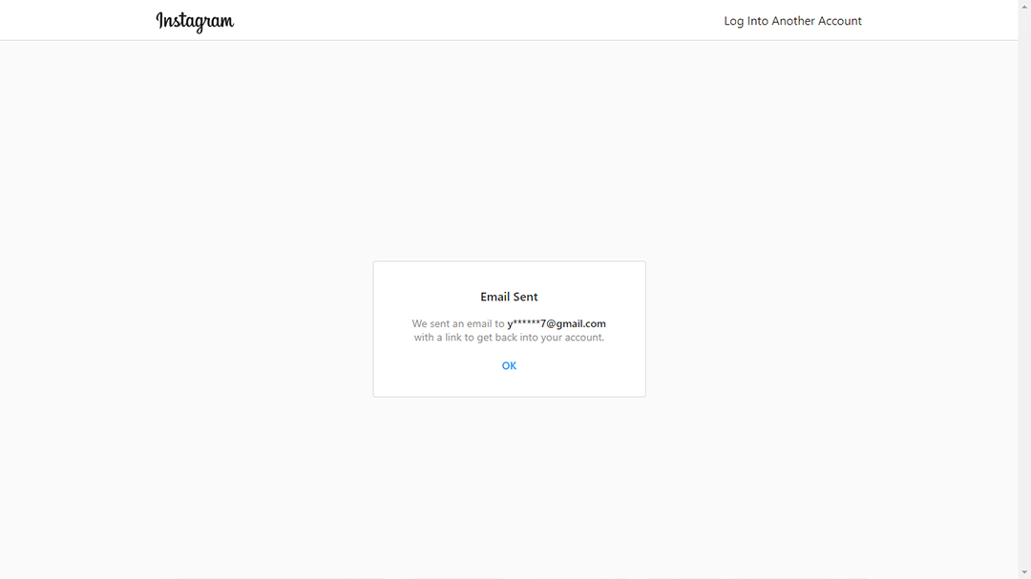Click empty space below OK inside dialog
Viewport: 1031px width, 579px height.
pyautogui.click(x=509, y=384)
